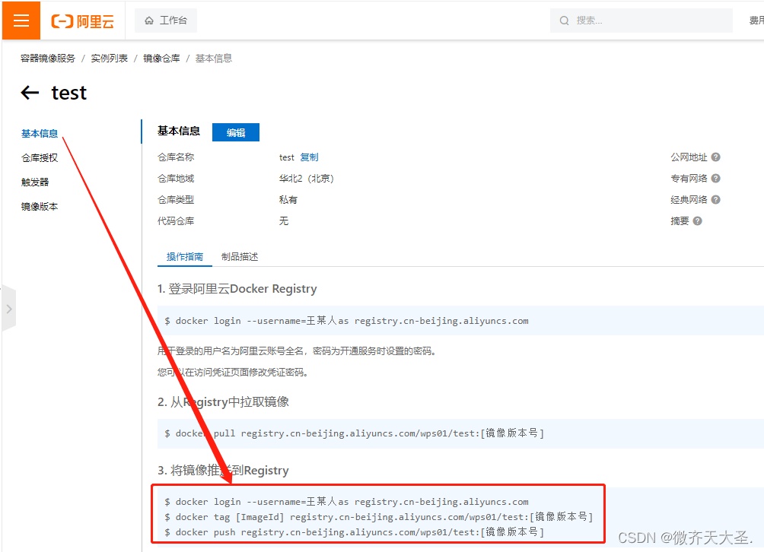The width and height of the screenshot is (764, 552).
Task: Click help icon beside 专有网络
Action: point(715,178)
